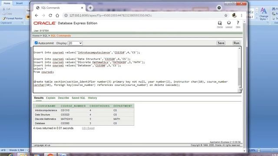Click the SQL editor scroll-up arrow
This screenshot has height=156, width=278.
coord(239,48)
